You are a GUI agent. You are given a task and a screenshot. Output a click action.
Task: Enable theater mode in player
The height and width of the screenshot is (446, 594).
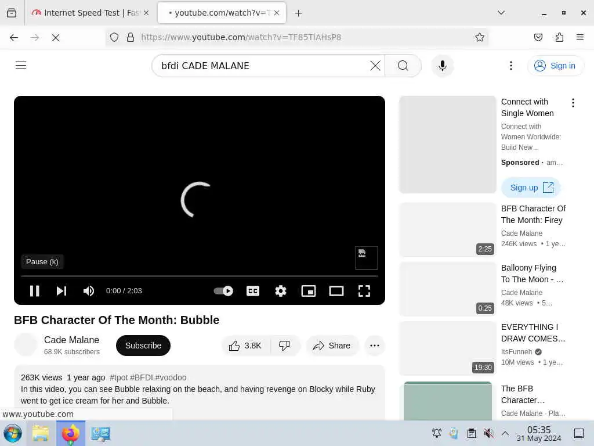coord(336,291)
